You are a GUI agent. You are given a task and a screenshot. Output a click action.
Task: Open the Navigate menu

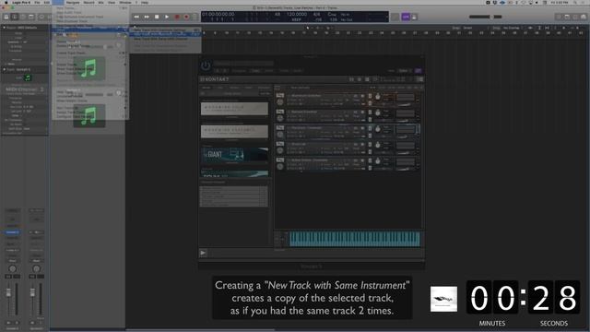click(x=73, y=2)
